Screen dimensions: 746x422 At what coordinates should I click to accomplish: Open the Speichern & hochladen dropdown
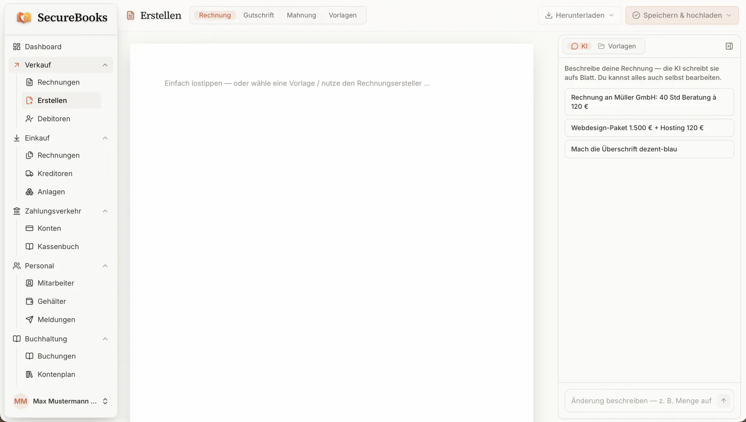click(682, 15)
